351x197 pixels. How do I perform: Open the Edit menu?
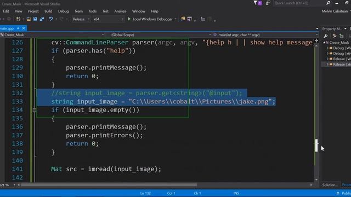click(6, 11)
